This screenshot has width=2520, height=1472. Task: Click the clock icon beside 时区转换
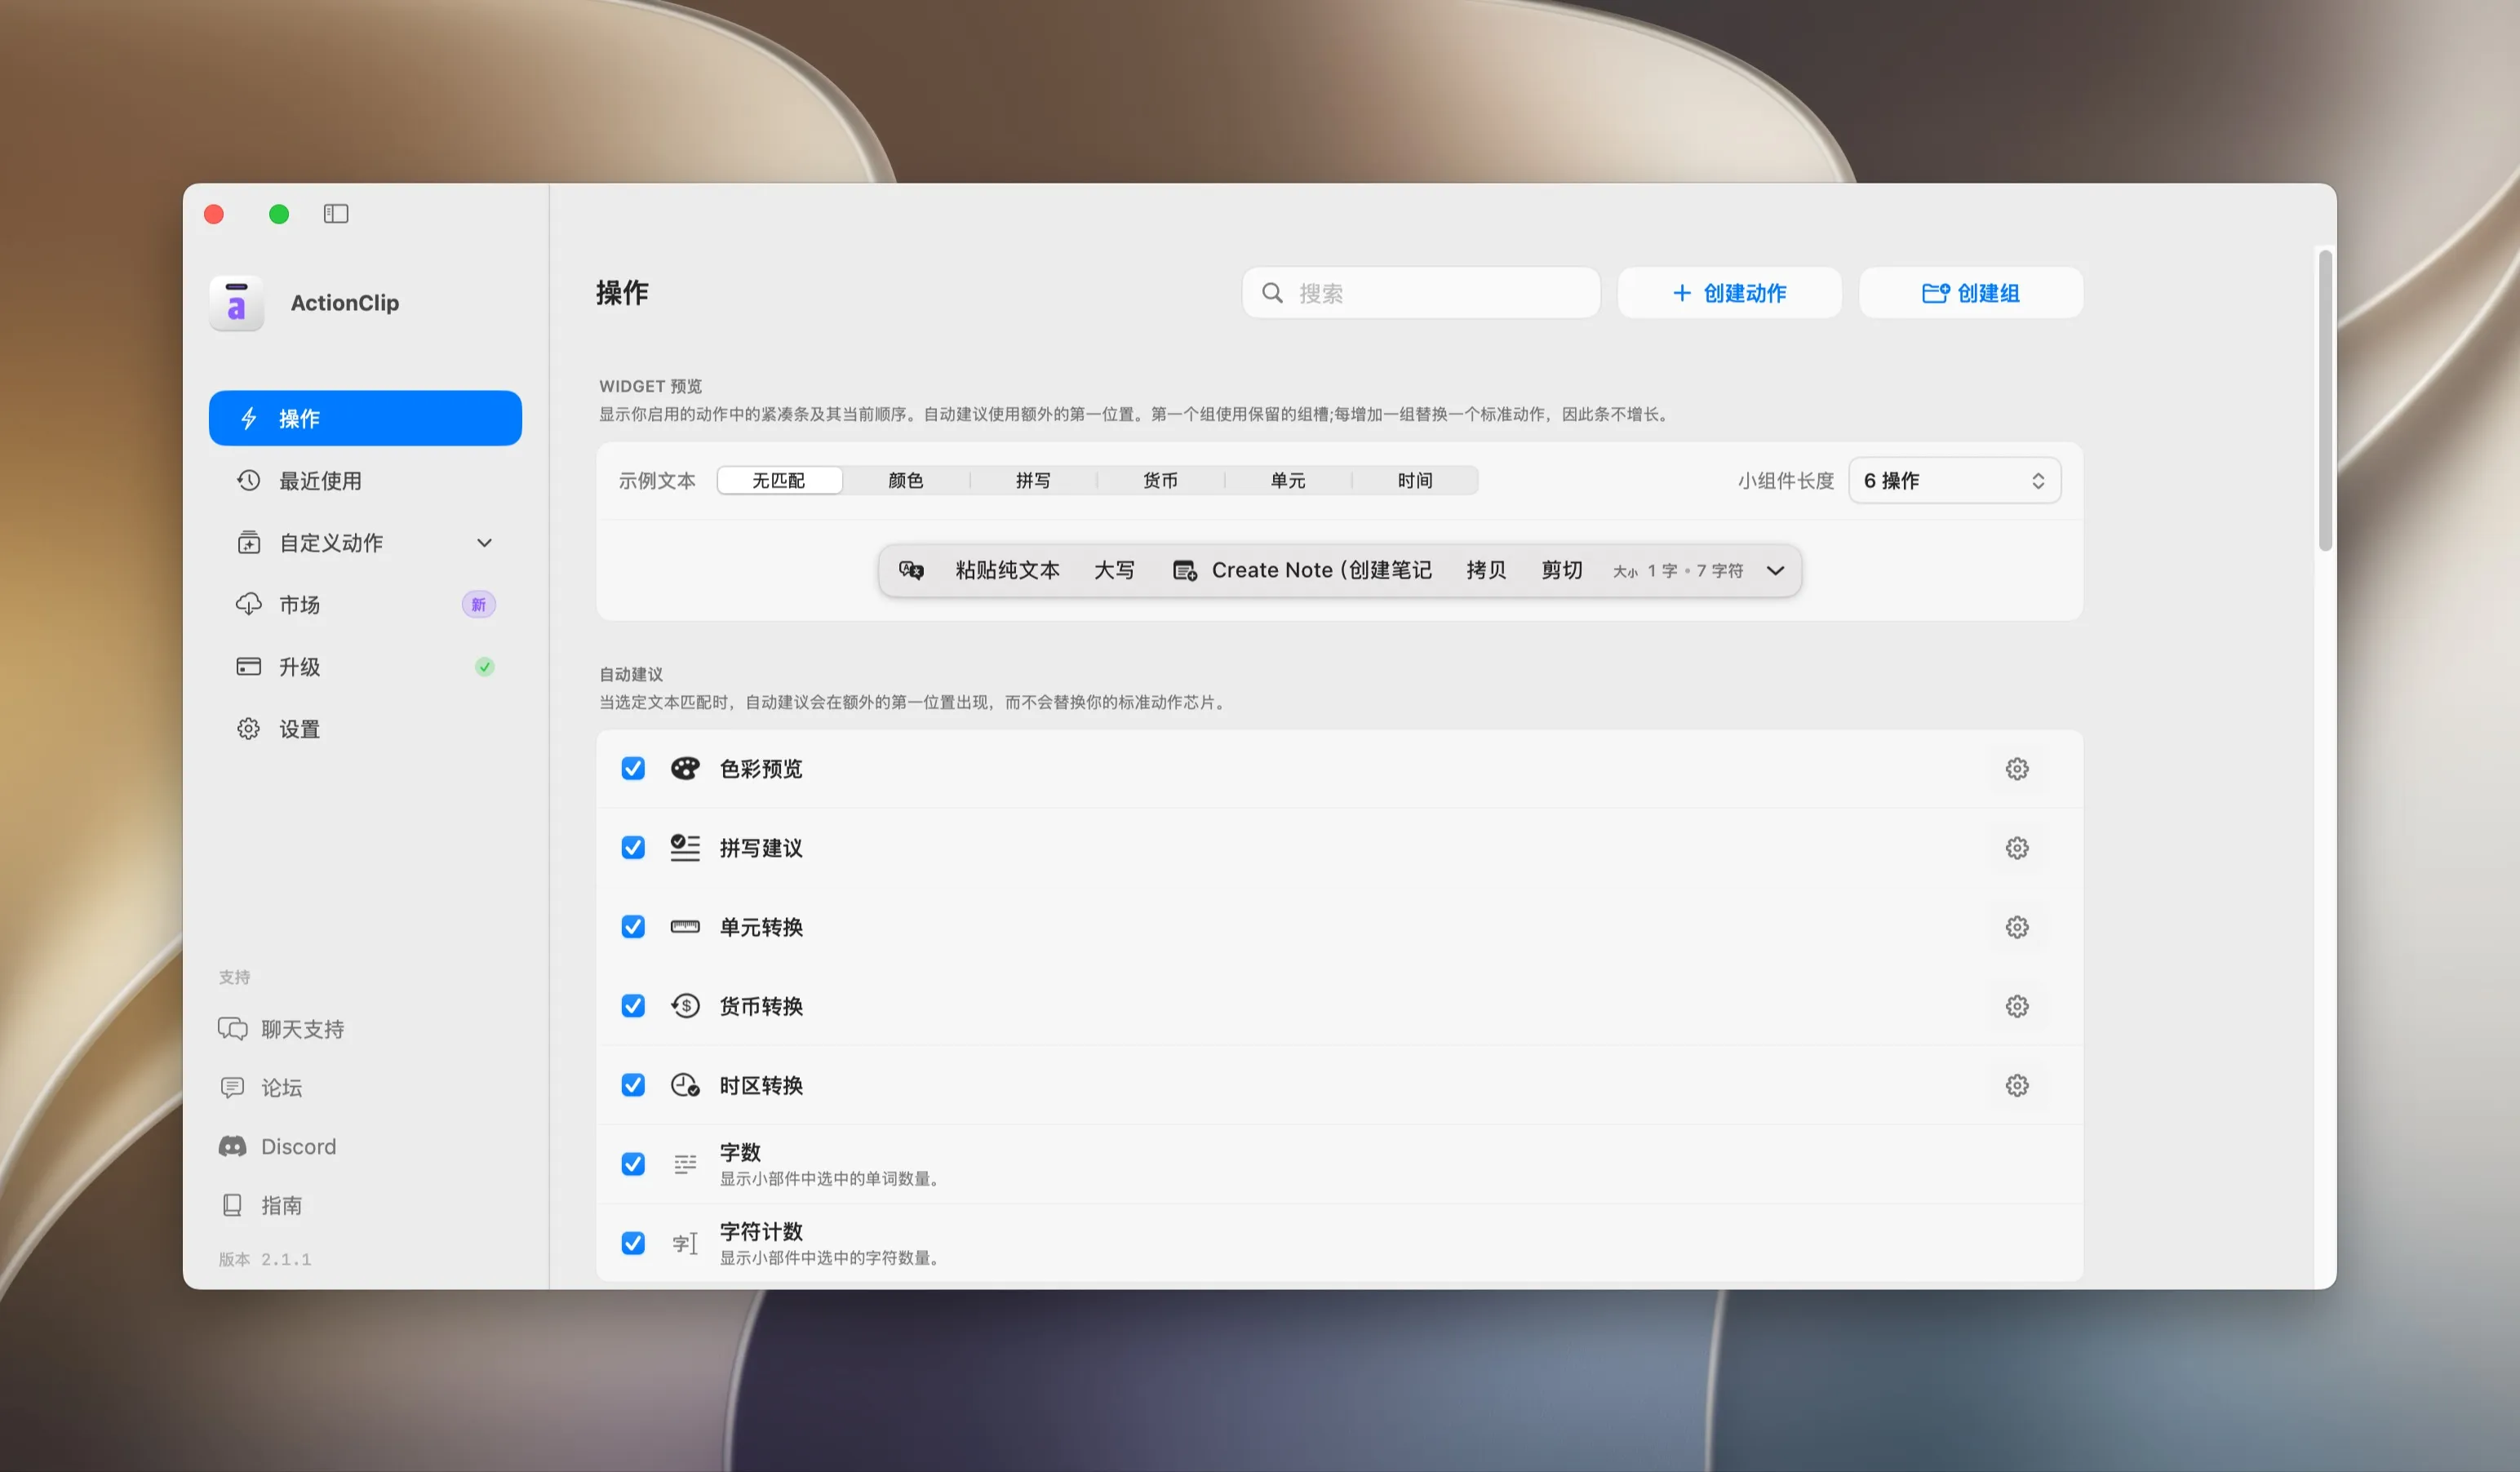(685, 1085)
